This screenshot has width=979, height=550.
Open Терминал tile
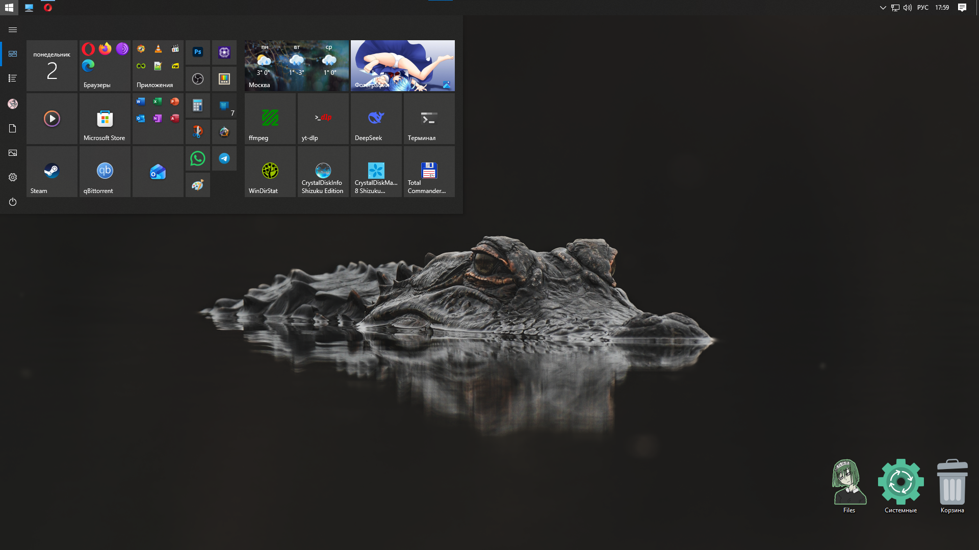(x=429, y=119)
